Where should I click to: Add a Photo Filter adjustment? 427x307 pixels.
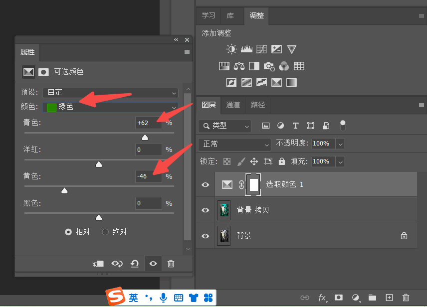(269, 66)
